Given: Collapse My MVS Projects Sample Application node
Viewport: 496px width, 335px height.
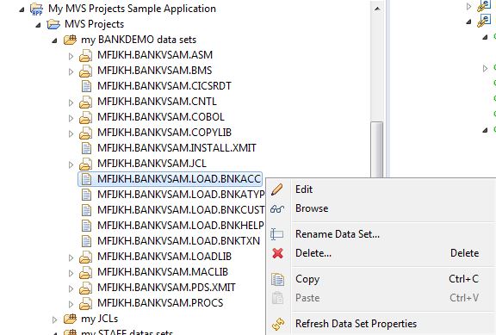Looking at the screenshot, I should click(x=22, y=9).
